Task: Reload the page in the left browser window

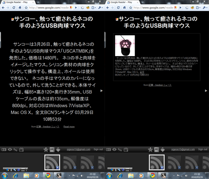Action: coord(14,8)
